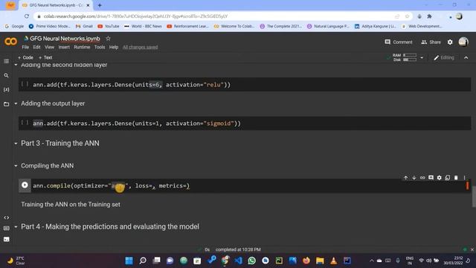476x268 pixels.
Task: Open the Insert menu
Action: click(64, 47)
